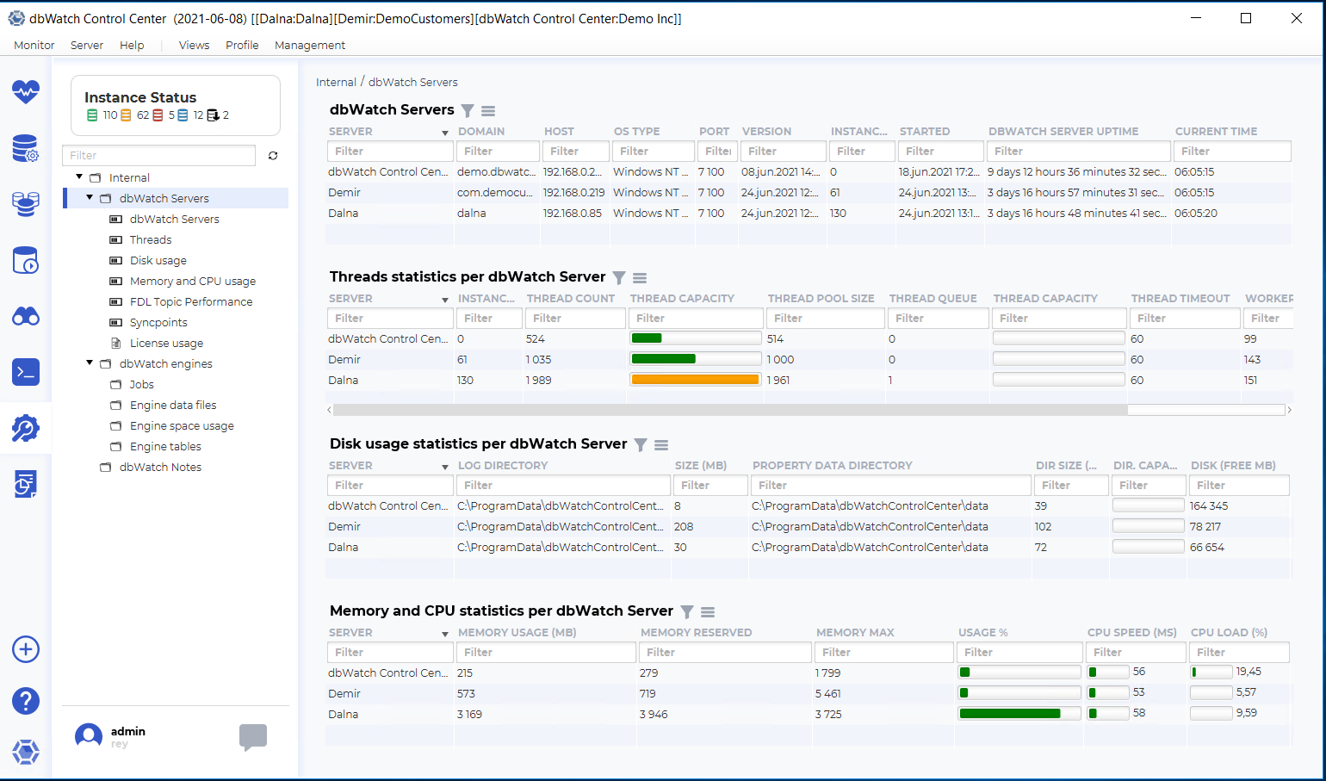This screenshot has height=781, width=1326.
Task: Open the help question-mark icon
Action: [26, 701]
